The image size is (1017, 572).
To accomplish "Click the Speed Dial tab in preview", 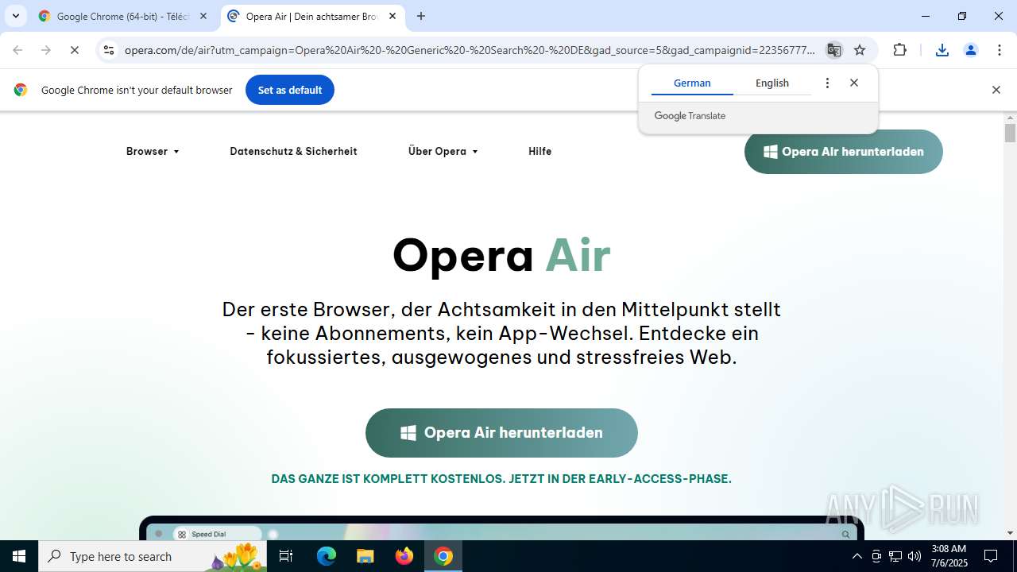I will tap(216, 534).
